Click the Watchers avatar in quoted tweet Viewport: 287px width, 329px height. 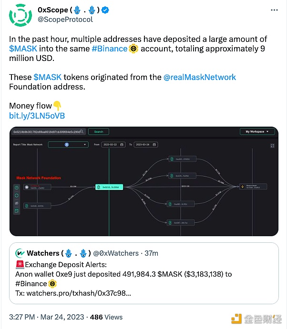[20, 253]
